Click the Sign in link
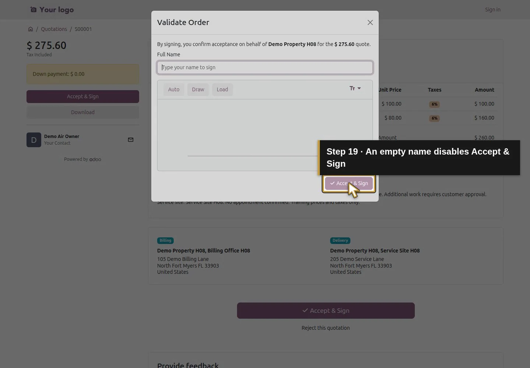530x368 pixels. [492, 10]
